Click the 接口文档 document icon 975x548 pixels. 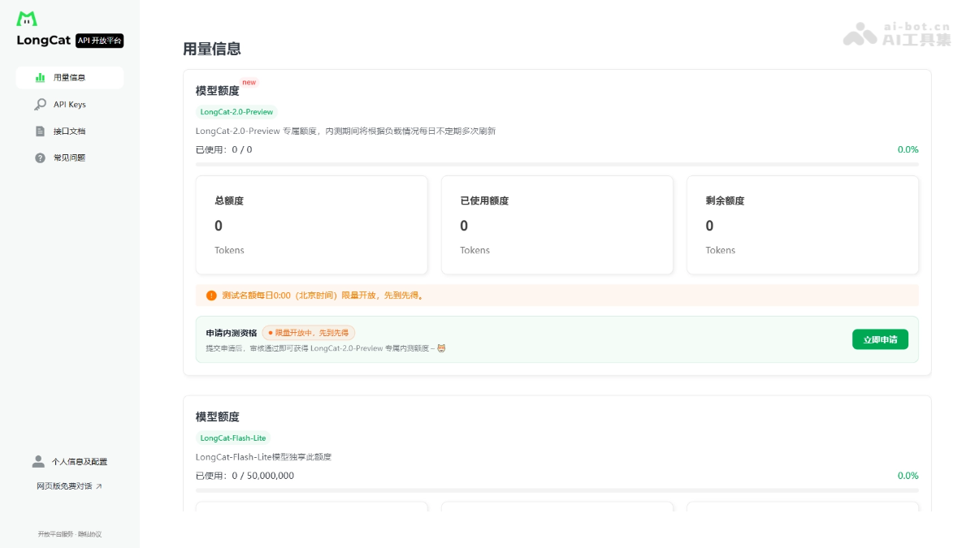[x=40, y=132]
